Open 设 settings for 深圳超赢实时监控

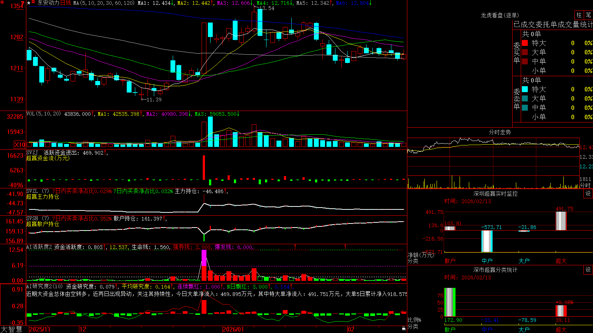pyautogui.click(x=588, y=194)
